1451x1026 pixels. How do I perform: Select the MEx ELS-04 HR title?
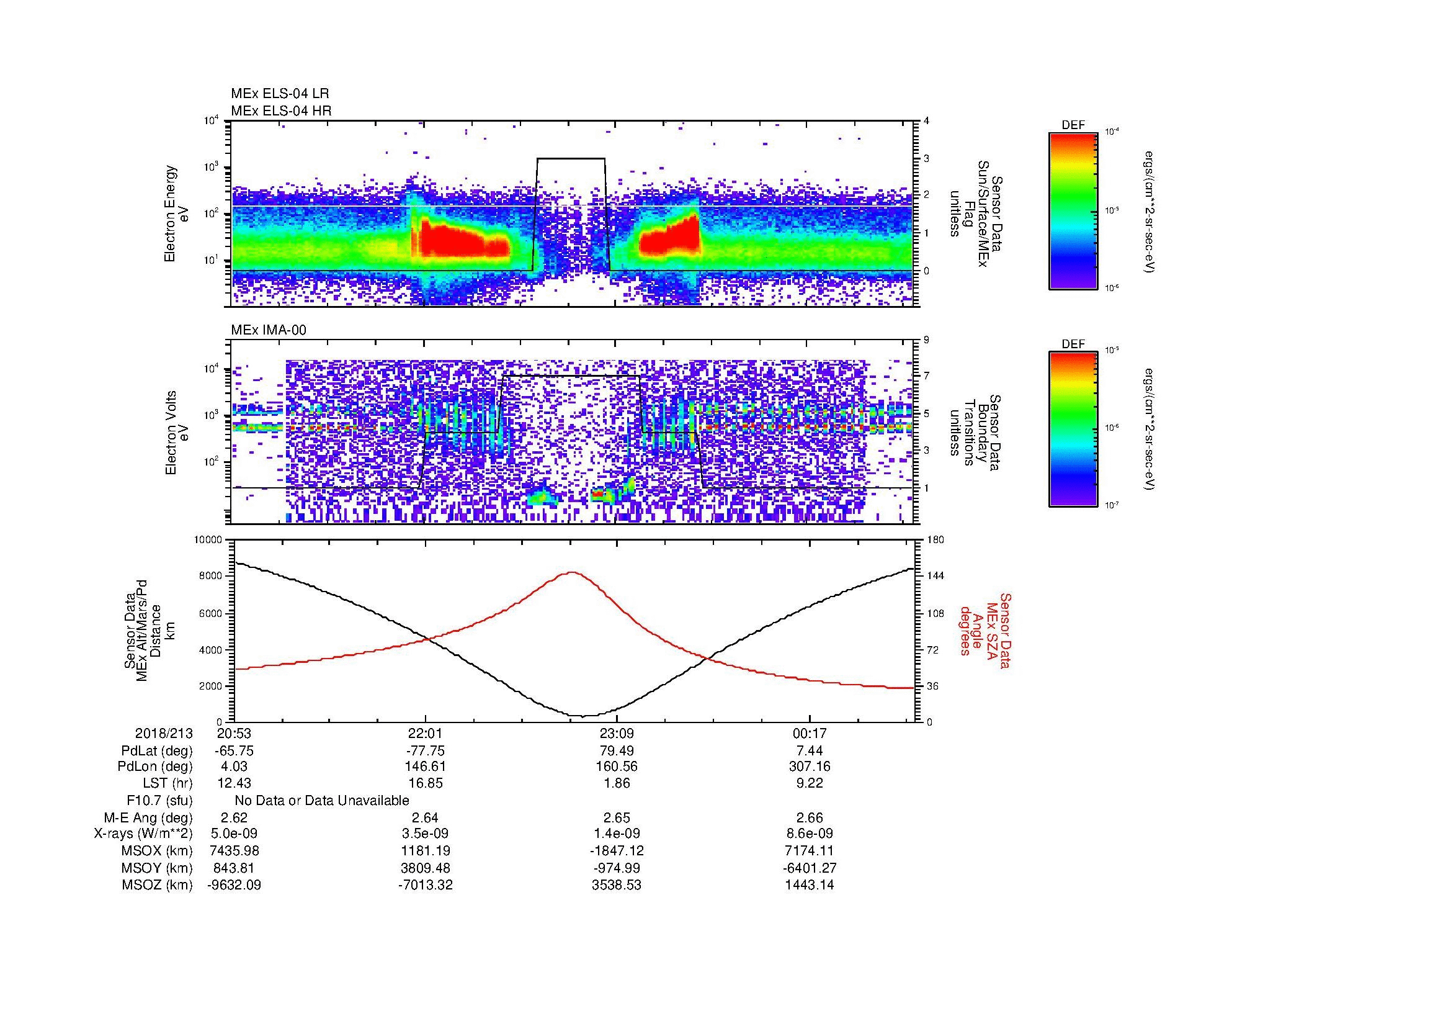pos(281,110)
